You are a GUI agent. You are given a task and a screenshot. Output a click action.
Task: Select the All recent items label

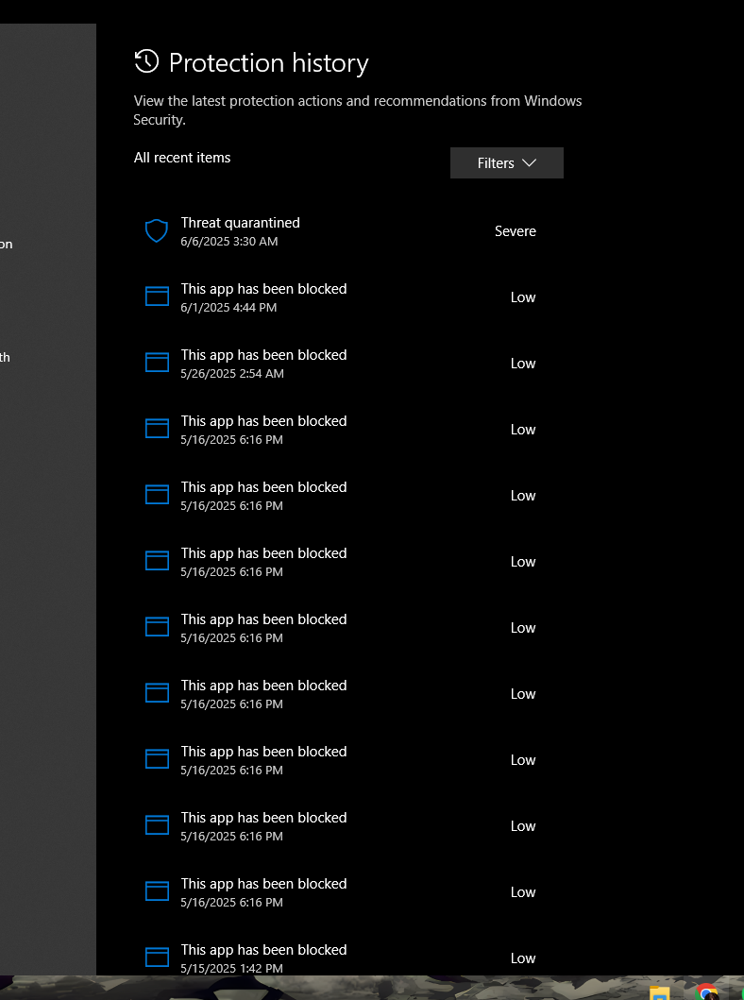coord(182,158)
